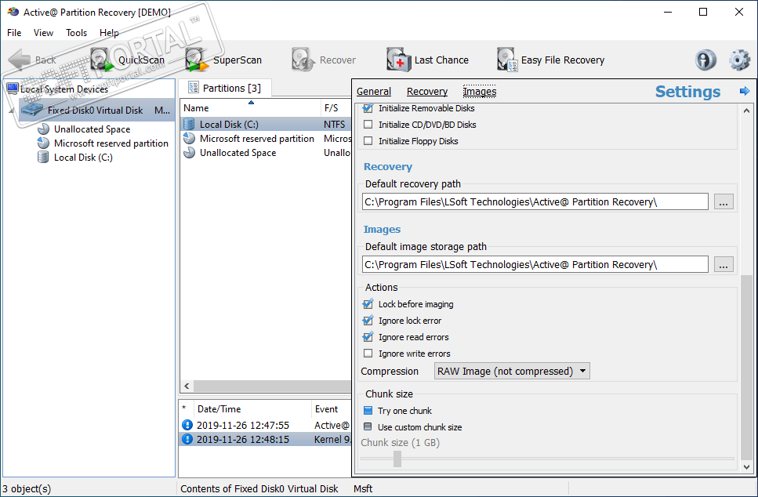Select the 2019-11-26 12:47:55 log entry
The width and height of the screenshot is (758, 497).
tap(266, 425)
